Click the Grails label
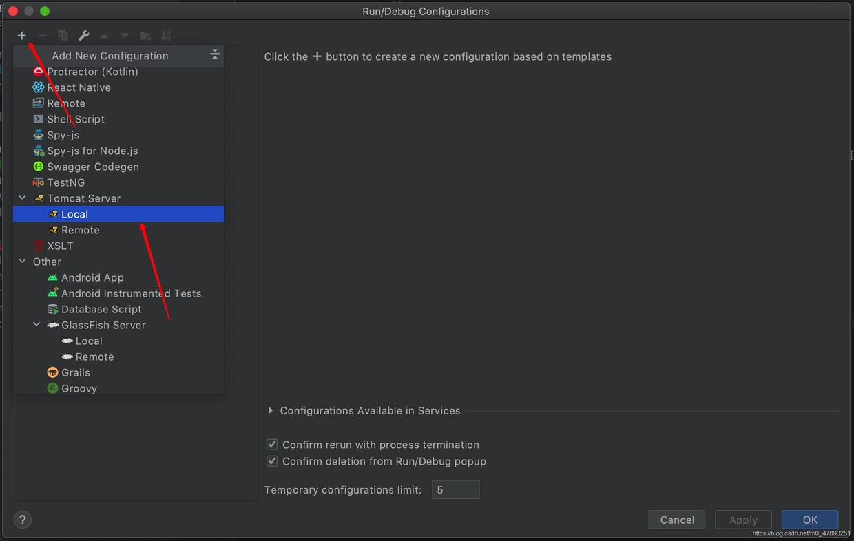 (x=76, y=372)
